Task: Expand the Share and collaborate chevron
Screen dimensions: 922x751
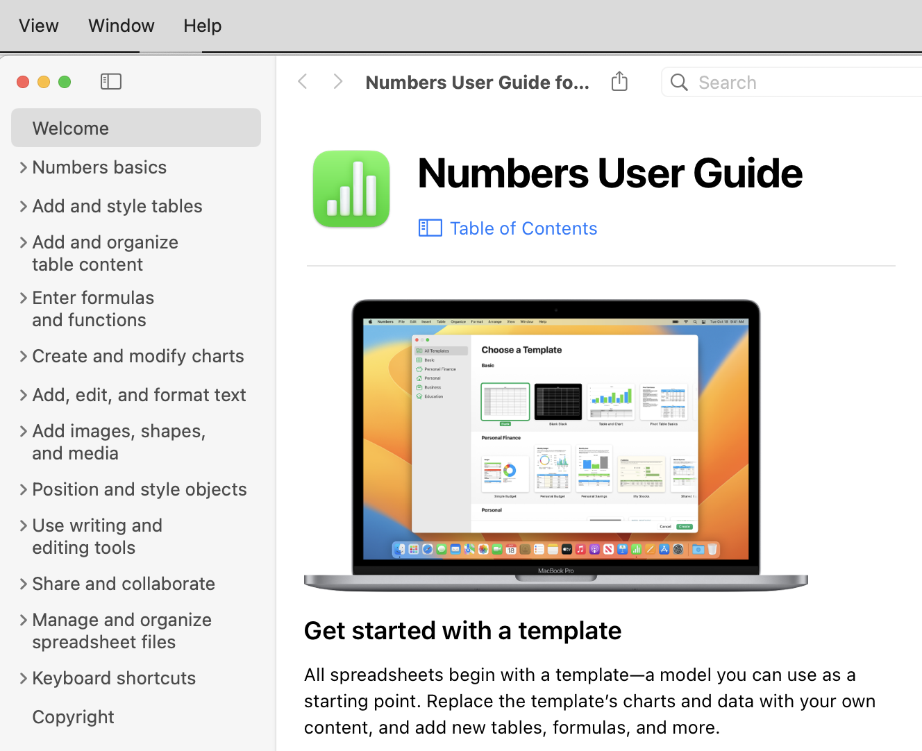Action: 24,584
